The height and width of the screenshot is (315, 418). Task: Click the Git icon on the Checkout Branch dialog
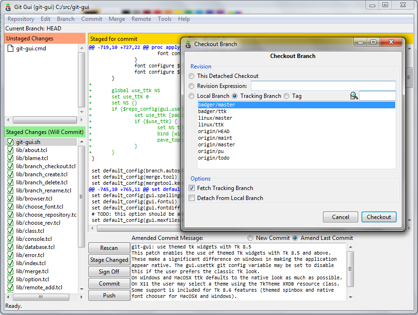[188, 44]
